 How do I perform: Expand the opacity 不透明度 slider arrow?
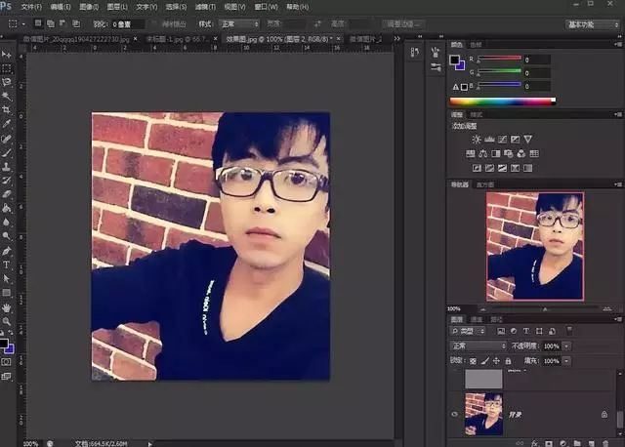[x=567, y=346]
